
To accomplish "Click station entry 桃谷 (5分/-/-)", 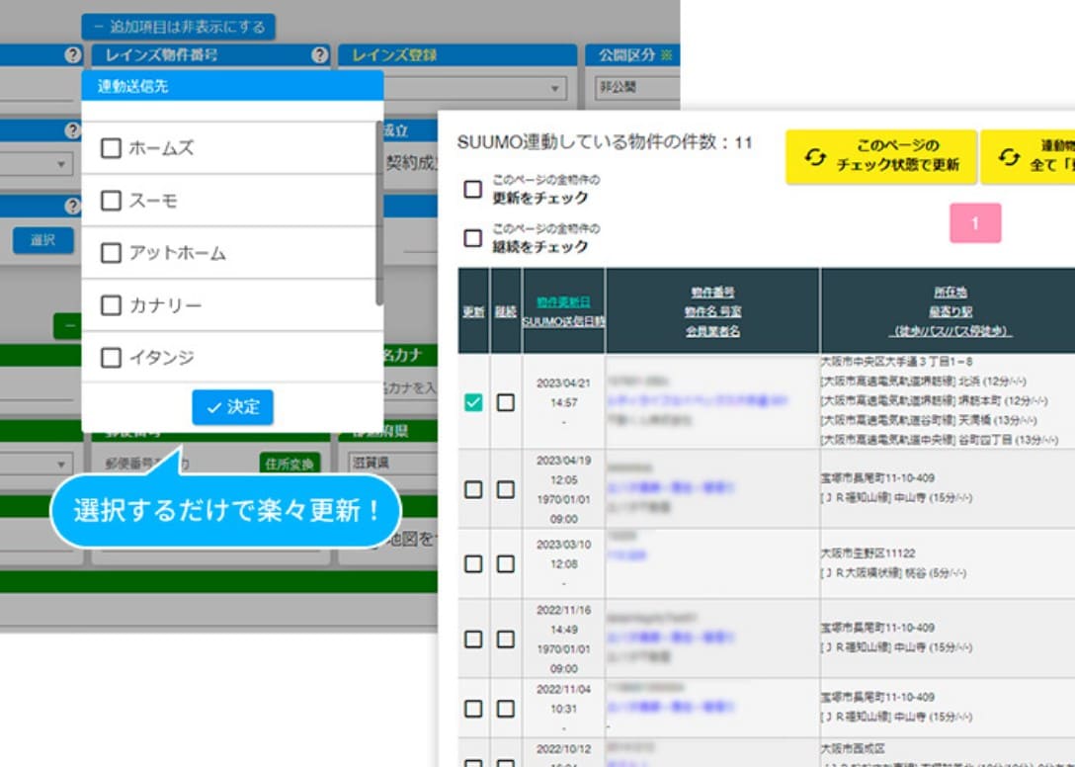I will (x=935, y=573).
